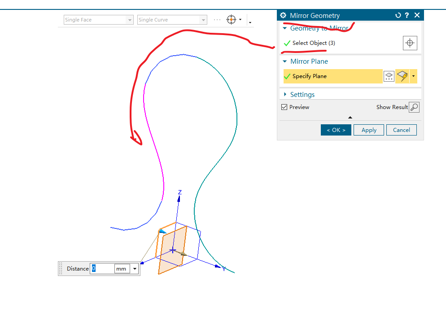Open the toolbar options overflow arrow

tap(250, 22)
